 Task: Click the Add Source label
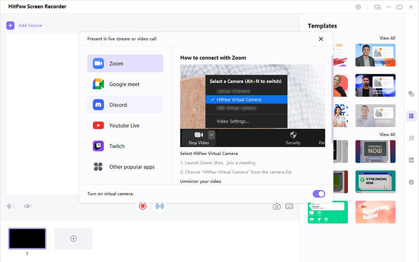pos(30,25)
